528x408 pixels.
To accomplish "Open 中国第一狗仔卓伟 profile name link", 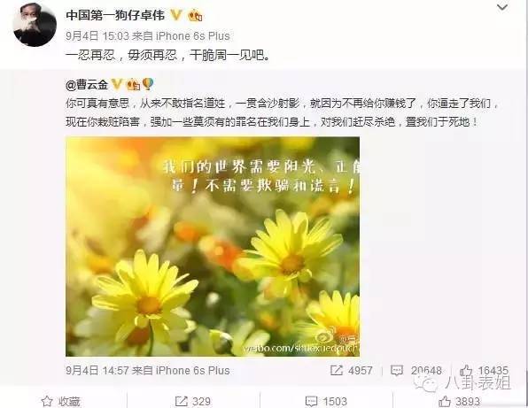I will [x=115, y=15].
